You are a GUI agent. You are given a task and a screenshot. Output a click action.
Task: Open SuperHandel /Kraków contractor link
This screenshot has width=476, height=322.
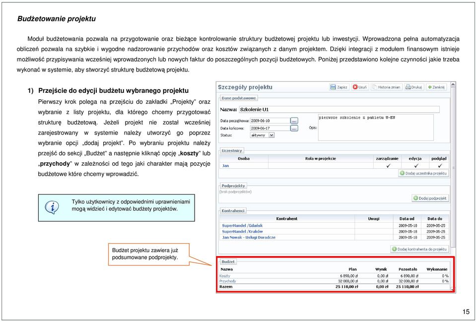tap(242, 232)
